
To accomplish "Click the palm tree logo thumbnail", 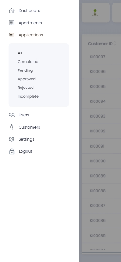I will pyautogui.click(x=95, y=13).
